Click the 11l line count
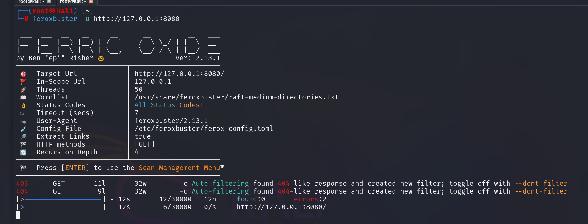 [x=100, y=184]
